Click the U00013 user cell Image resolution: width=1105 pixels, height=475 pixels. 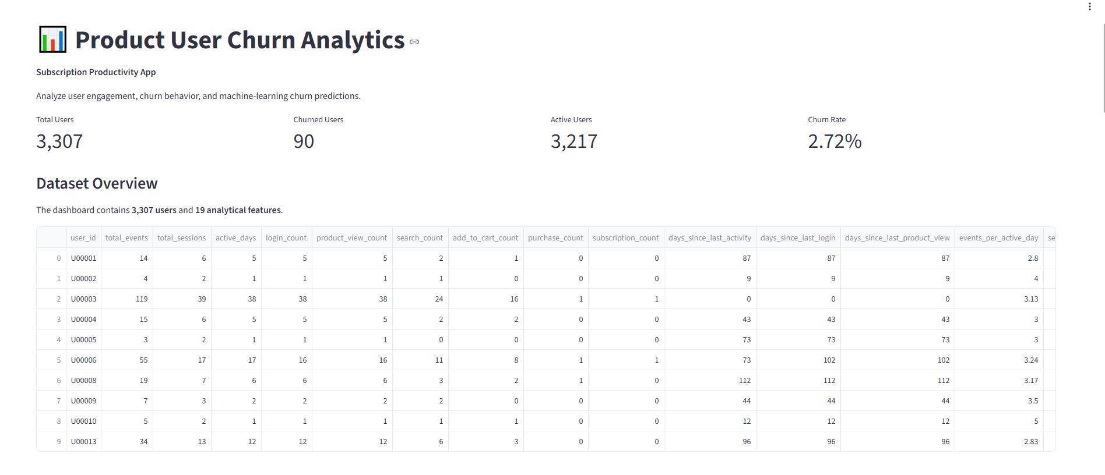(83, 441)
